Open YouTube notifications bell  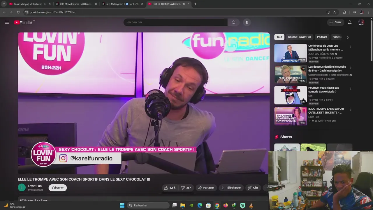[x=350, y=22]
